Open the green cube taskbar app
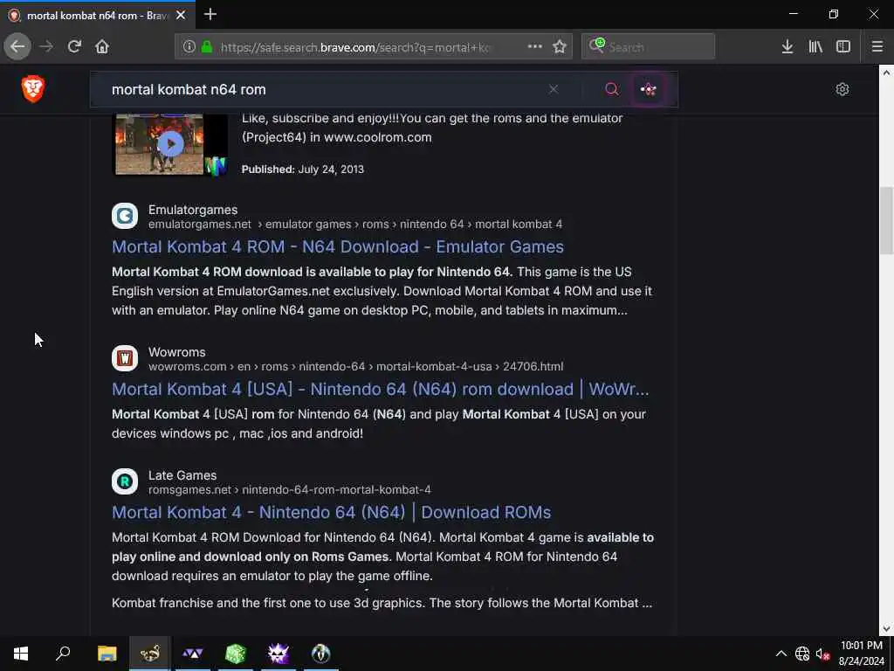 [x=235, y=654]
